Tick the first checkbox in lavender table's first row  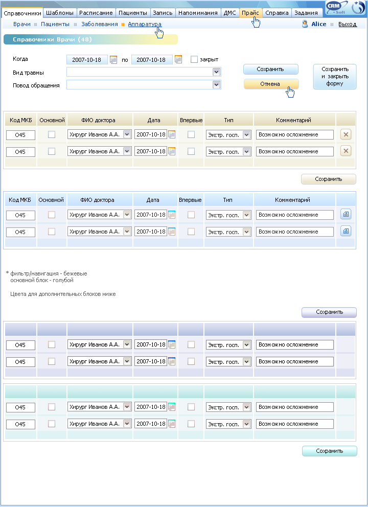(52, 344)
